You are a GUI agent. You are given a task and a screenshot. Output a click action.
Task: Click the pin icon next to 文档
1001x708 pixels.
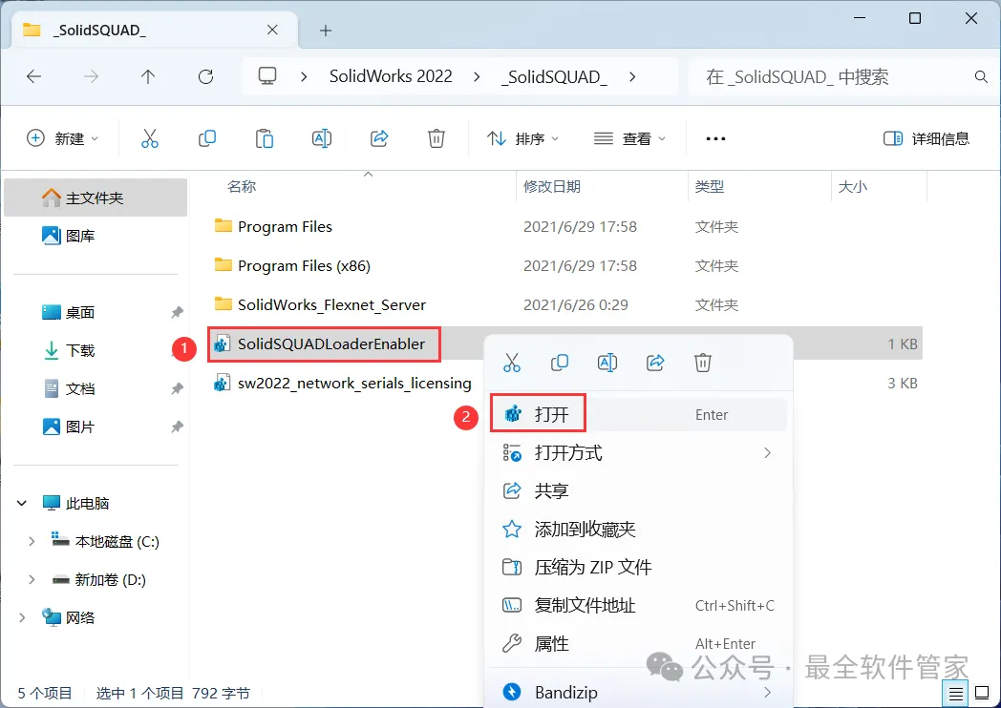pos(177,388)
